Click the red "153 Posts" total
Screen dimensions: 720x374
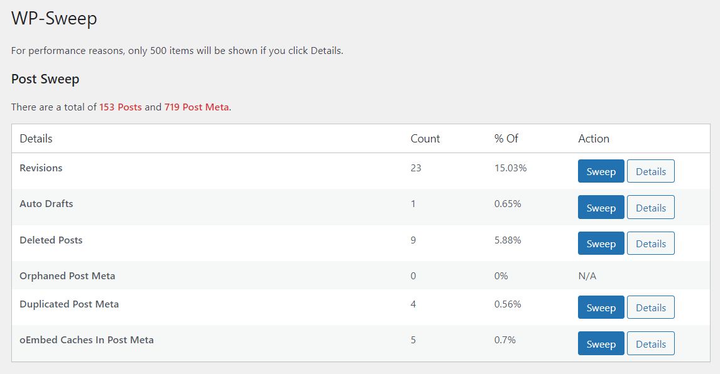[121, 107]
